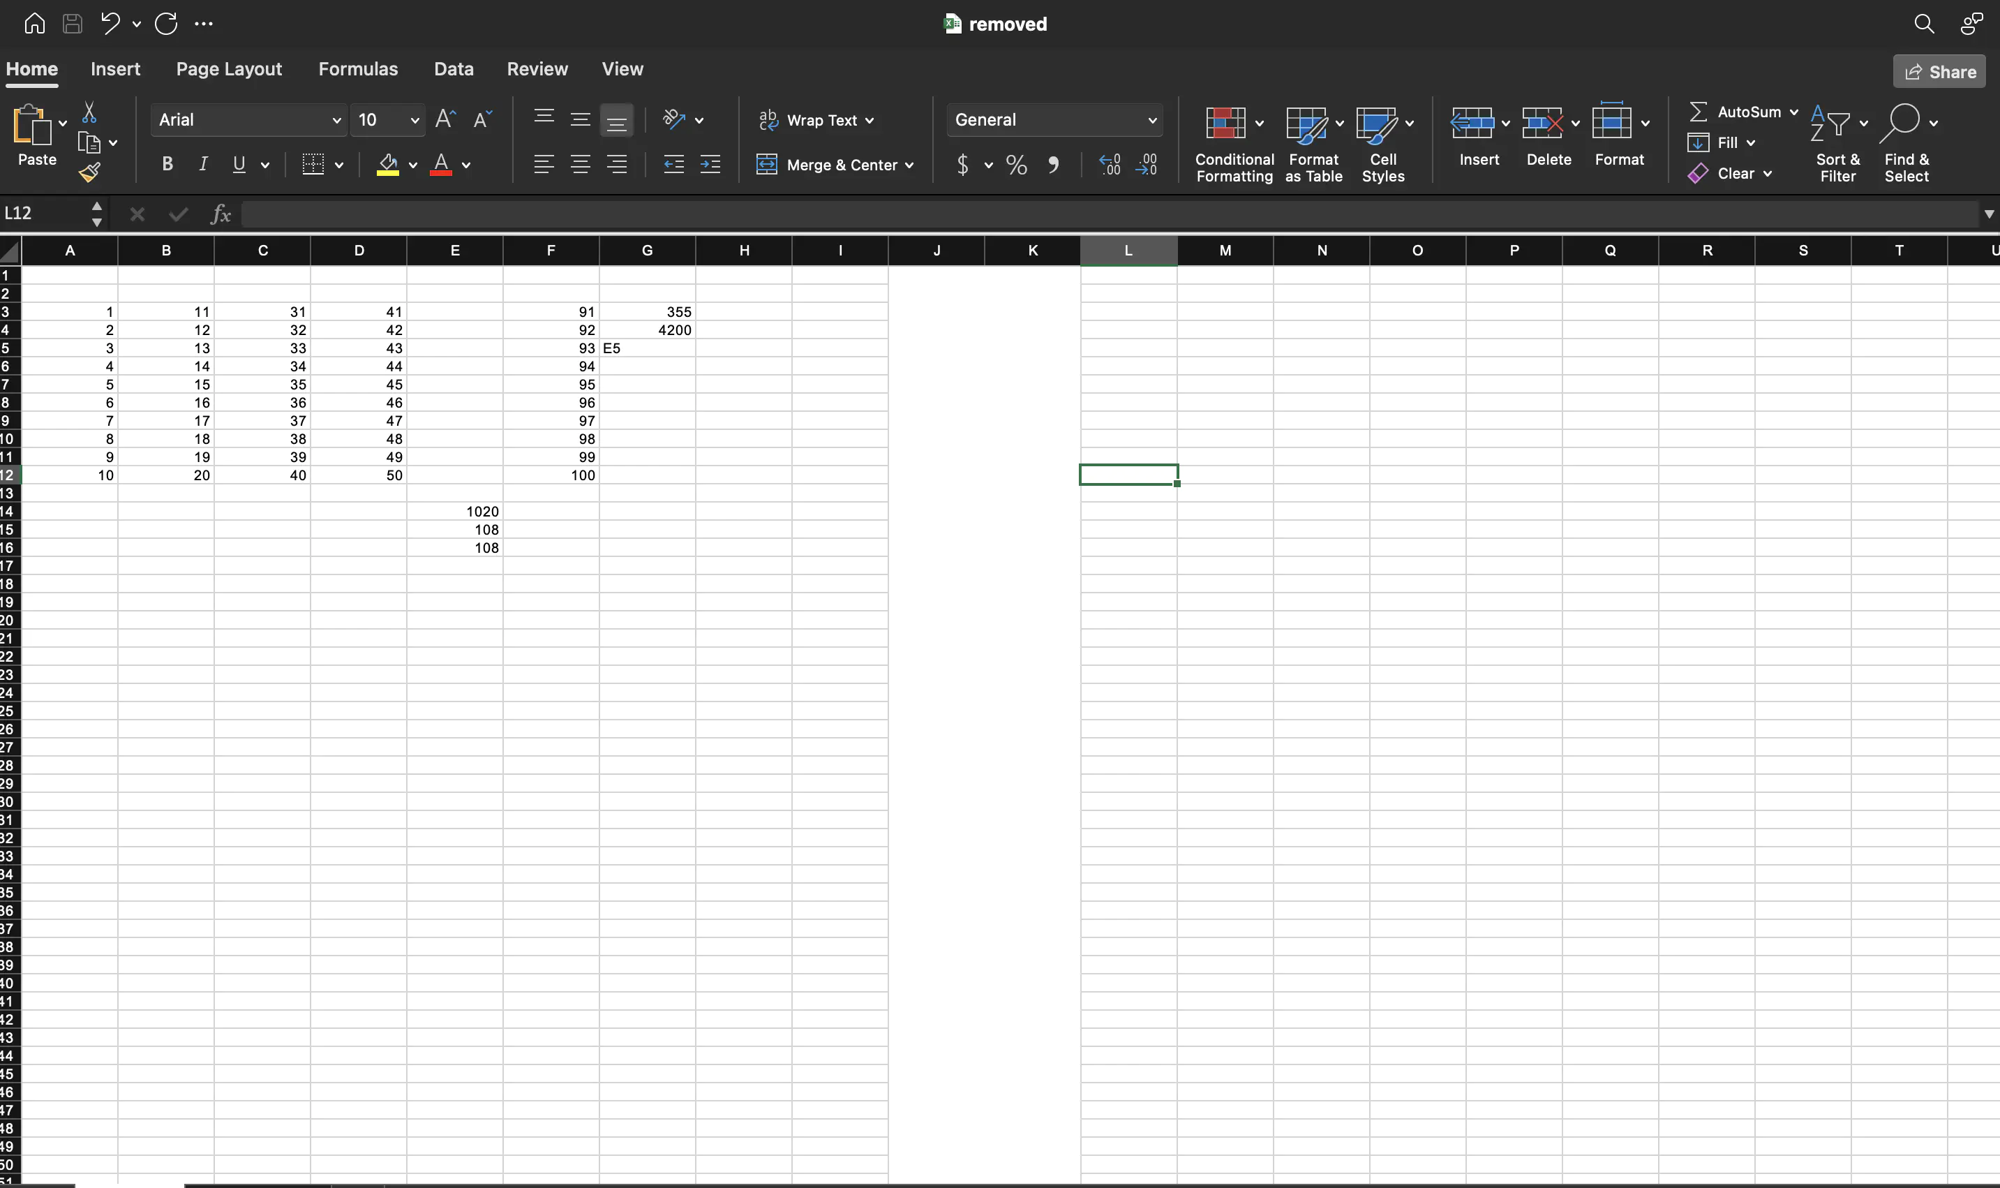Toggle Italic formatting
The height and width of the screenshot is (1188, 2000).
203,165
